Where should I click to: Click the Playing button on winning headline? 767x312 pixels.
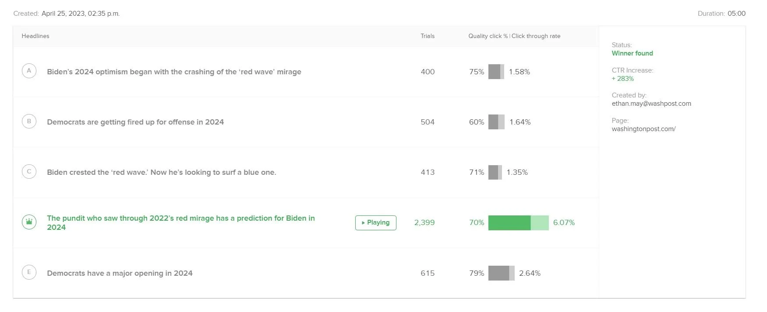(x=375, y=222)
